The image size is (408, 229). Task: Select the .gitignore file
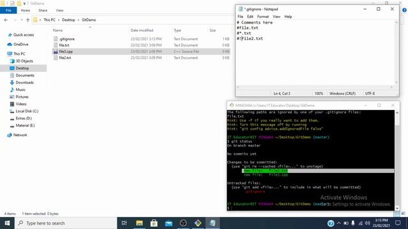tap(66, 39)
